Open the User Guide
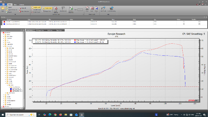 click(103, 9)
